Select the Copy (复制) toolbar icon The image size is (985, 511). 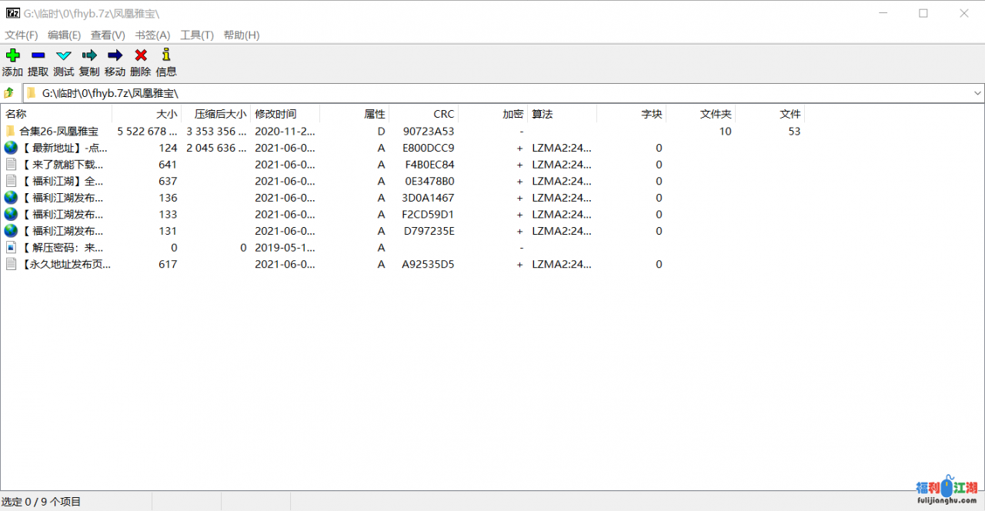click(x=89, y=55)
